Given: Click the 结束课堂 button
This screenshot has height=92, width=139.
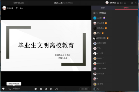Looking at the screenshot, I should tap(84, 89).
